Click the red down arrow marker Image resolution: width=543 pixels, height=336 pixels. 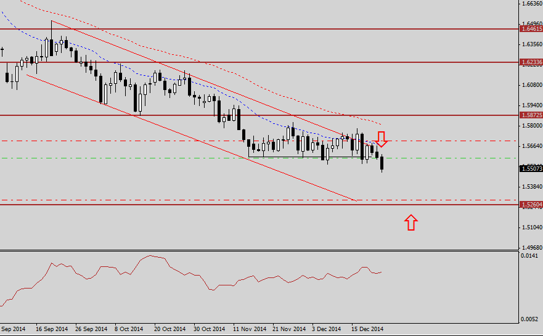click(x=382, y=139)
